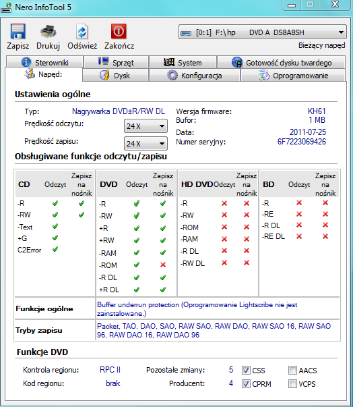This screenshot has width=353, height=407.
Task: Click the drive type Nagrywarka DVD±R/RW DL
Action: pos(119,111)
